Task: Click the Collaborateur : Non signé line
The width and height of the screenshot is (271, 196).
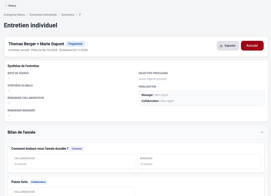Action: coord(158,101)
